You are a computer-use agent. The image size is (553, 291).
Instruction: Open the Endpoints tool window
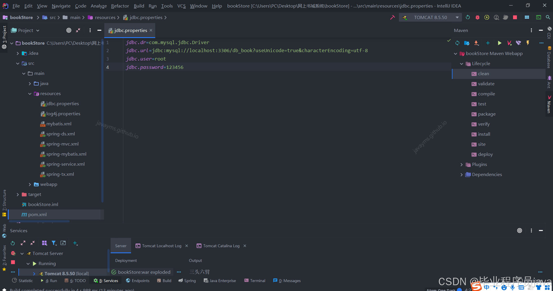click(x=138, y=281)
